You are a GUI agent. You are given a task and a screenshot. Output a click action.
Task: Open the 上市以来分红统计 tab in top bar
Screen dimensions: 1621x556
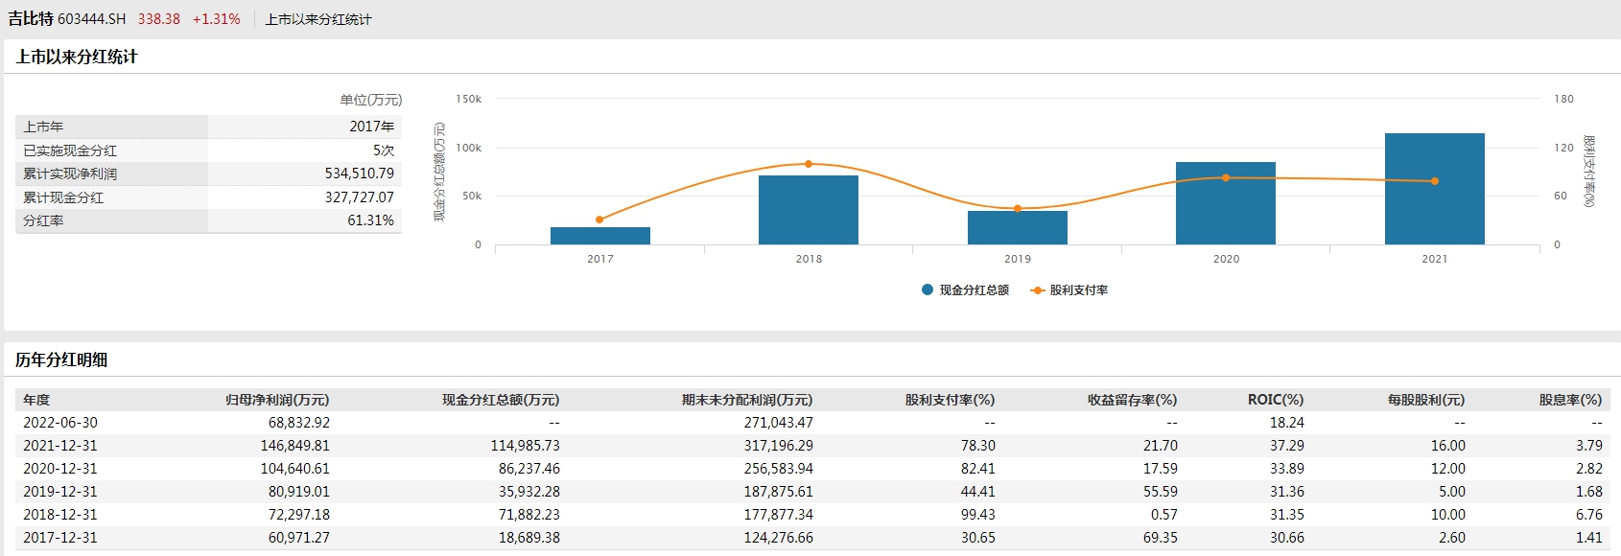(317, 19)
